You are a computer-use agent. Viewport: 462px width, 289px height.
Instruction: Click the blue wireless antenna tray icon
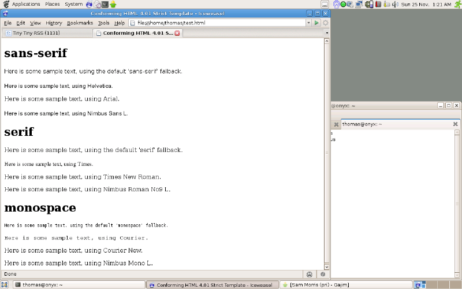click(337, 4)
